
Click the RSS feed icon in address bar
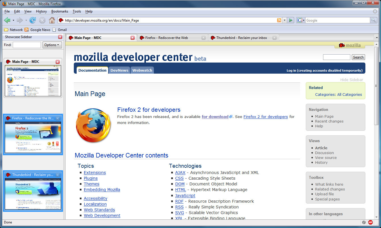click(279, 20)
